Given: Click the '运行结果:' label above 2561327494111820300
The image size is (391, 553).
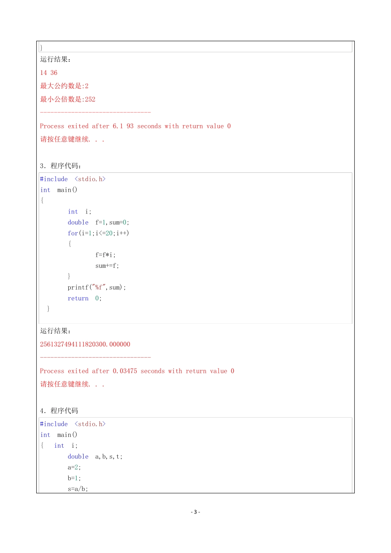Looking at the screenshot, I should [56, 331].
